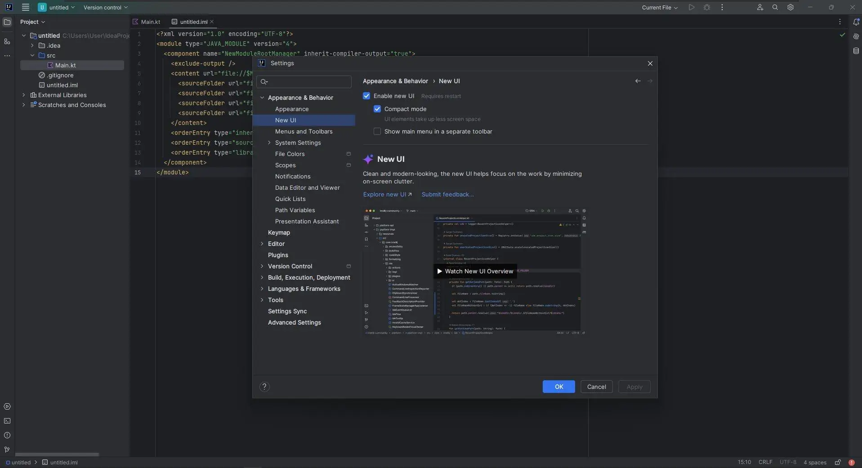Close the untitled.iml editor tab
The image size is (862, 468).
pyautogui.click(x=212, y=22)
